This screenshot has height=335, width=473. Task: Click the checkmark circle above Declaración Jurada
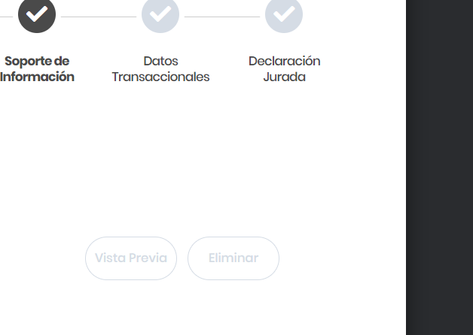tap(284, 14)
